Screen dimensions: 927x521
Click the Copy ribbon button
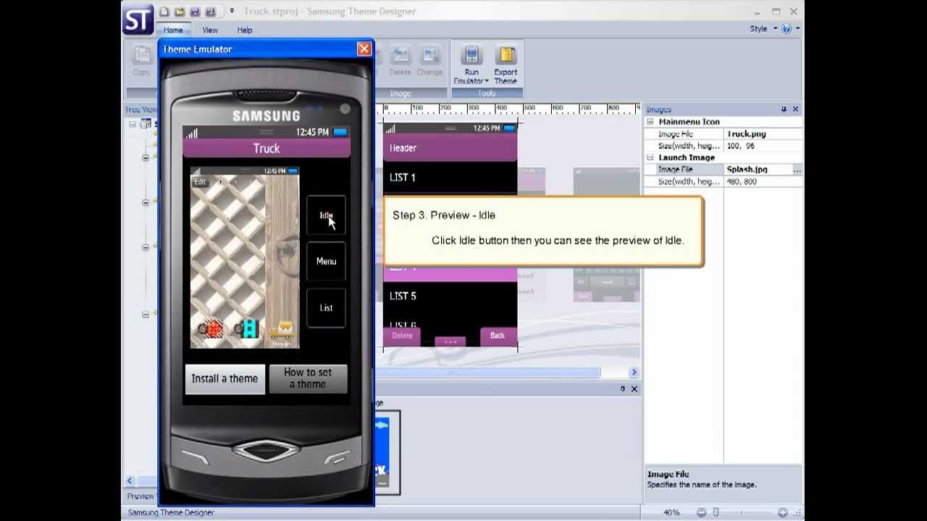142,61
